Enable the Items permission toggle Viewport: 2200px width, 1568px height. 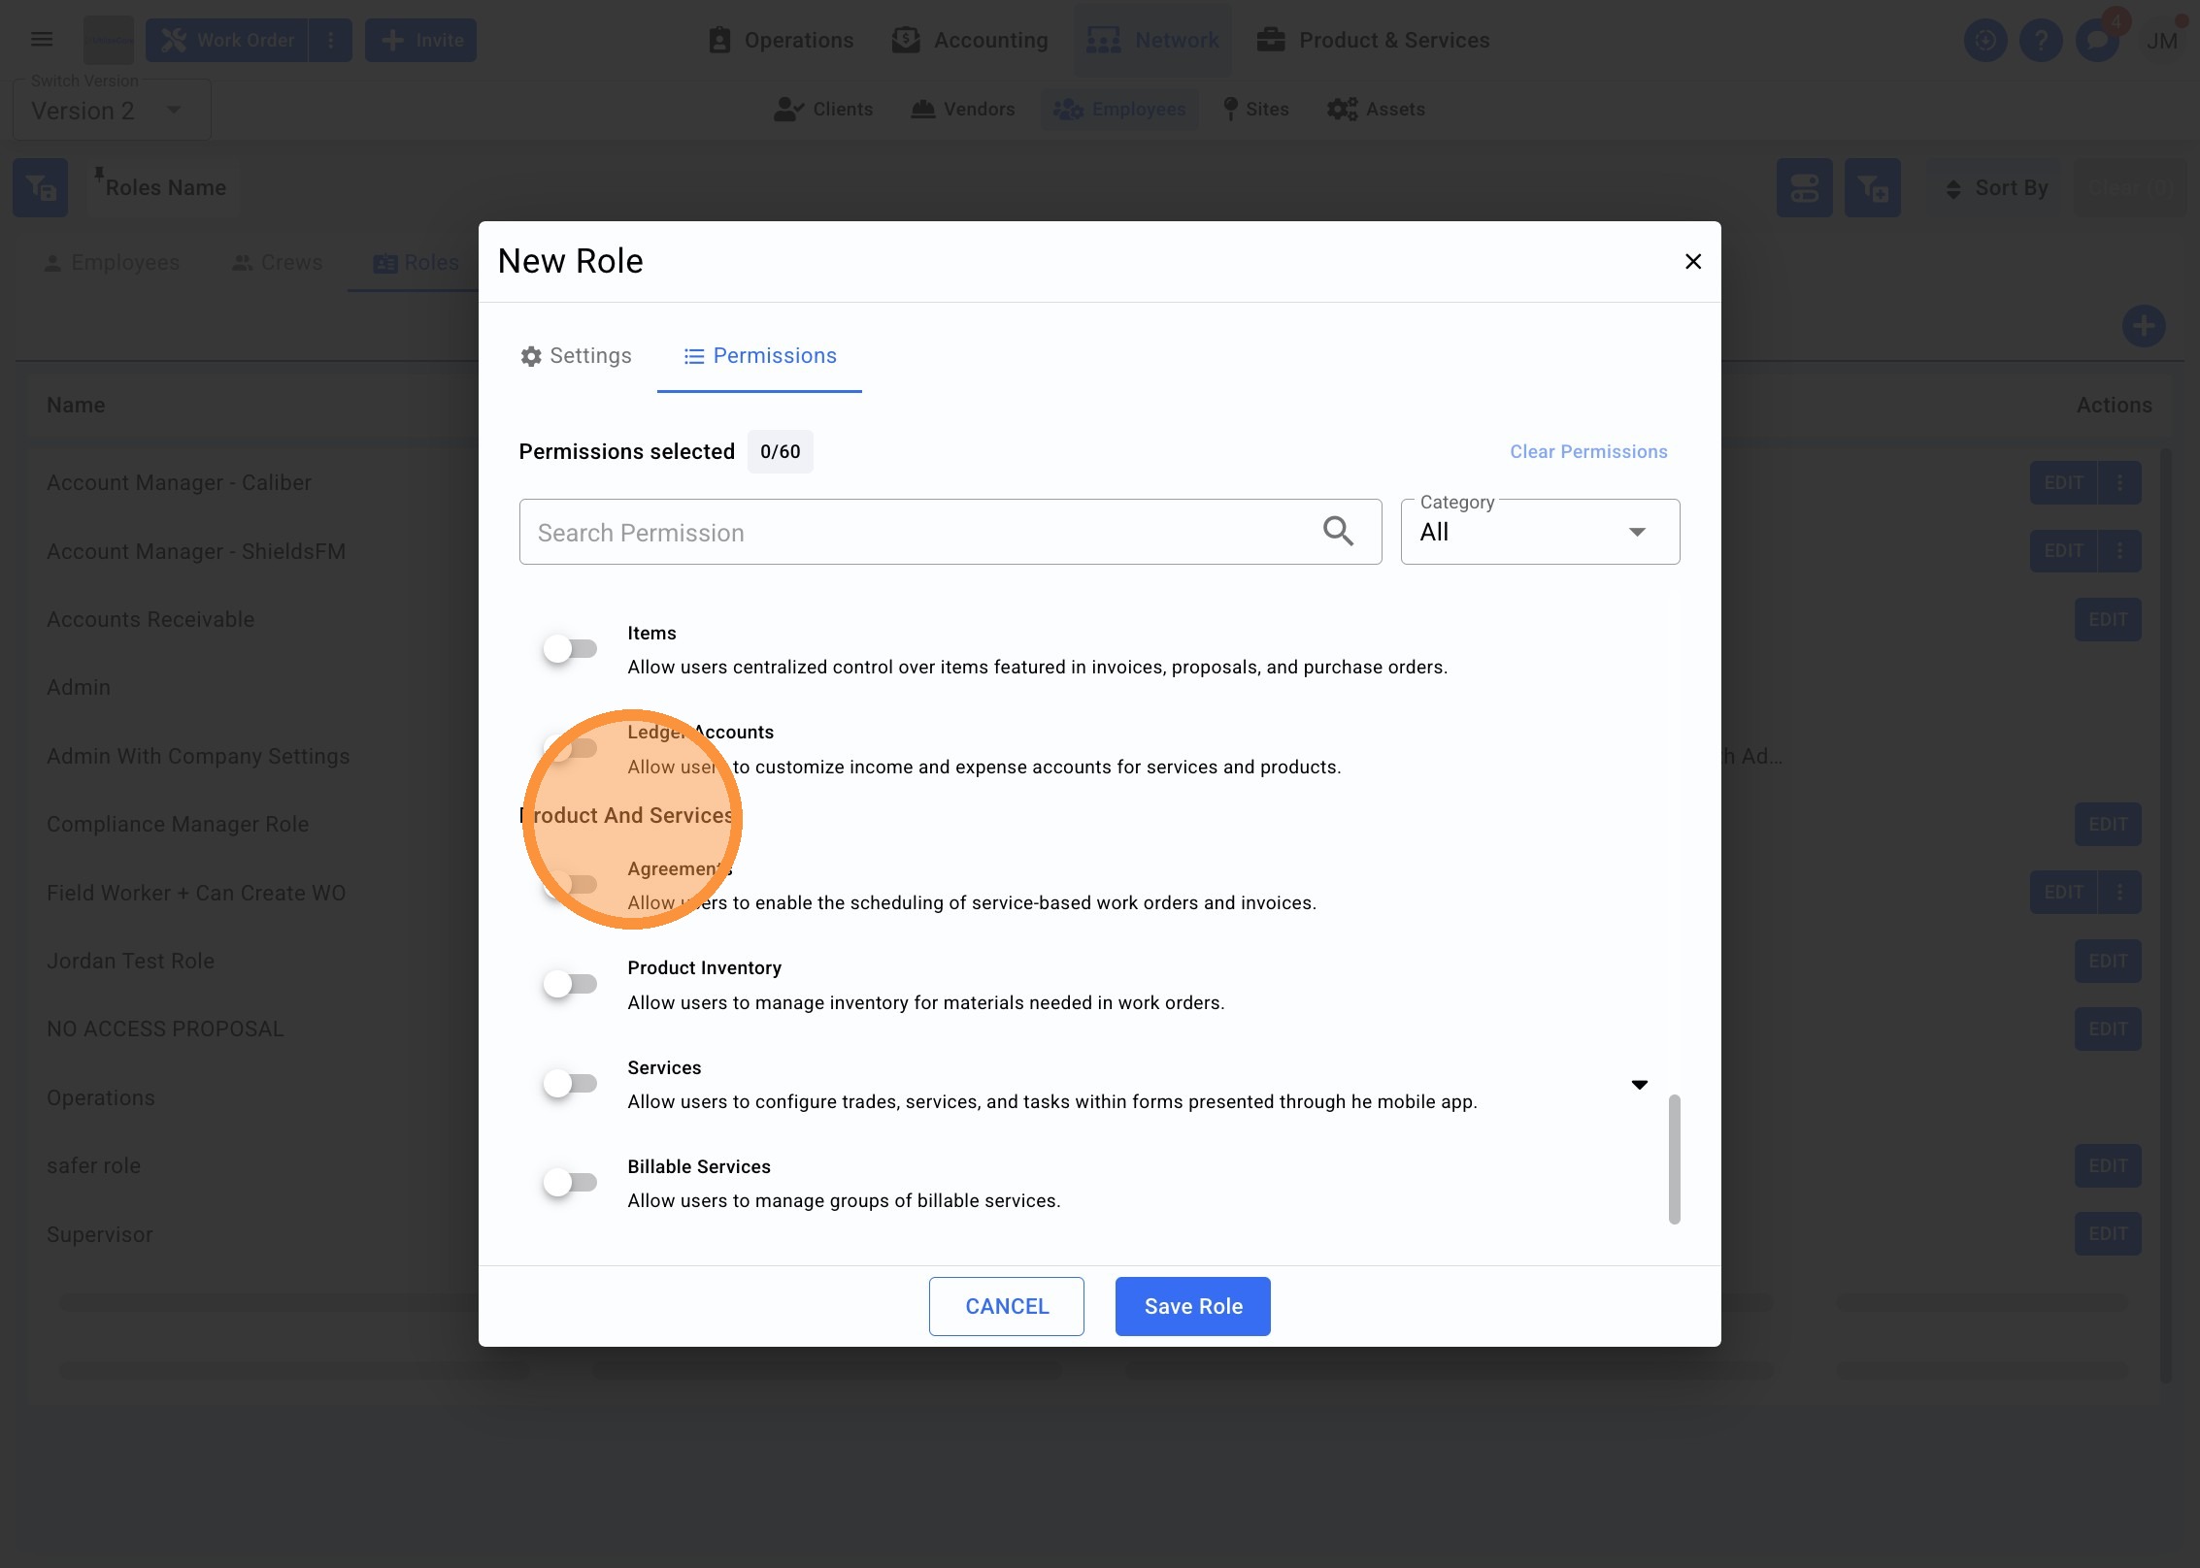(570, 649)
